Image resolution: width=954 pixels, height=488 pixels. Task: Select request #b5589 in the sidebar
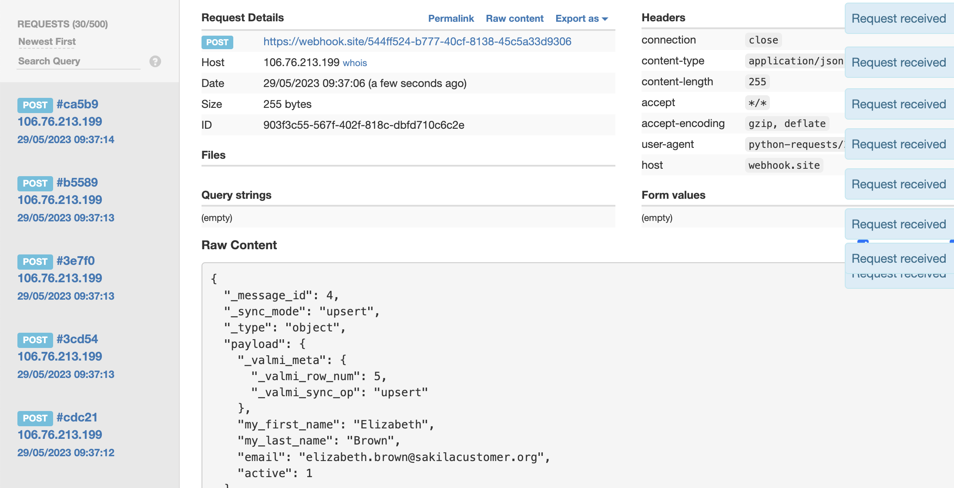tap(77, 183)
